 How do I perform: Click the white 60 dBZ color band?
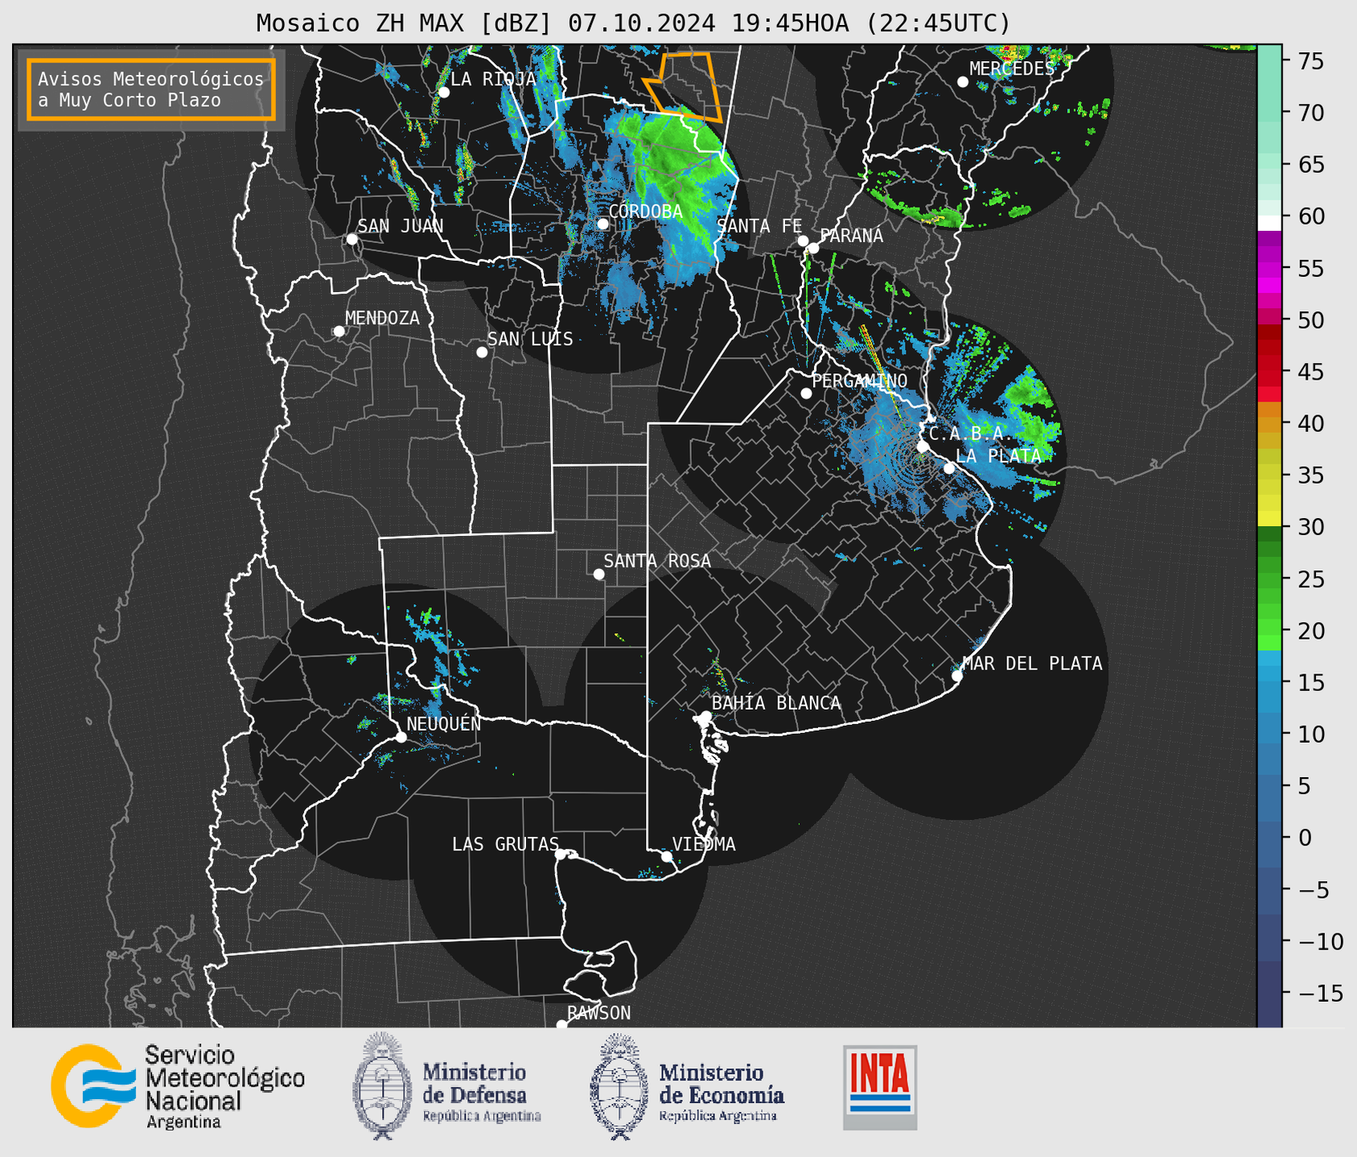[x=1269, y=223]
